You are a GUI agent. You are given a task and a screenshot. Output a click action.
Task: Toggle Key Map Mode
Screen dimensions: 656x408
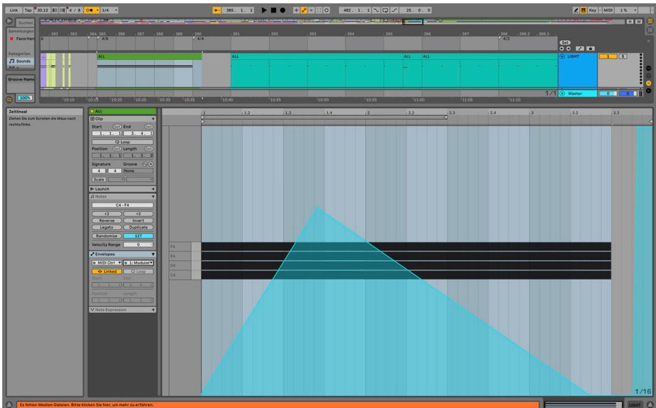pyautogui.click(x=592, y=10)
